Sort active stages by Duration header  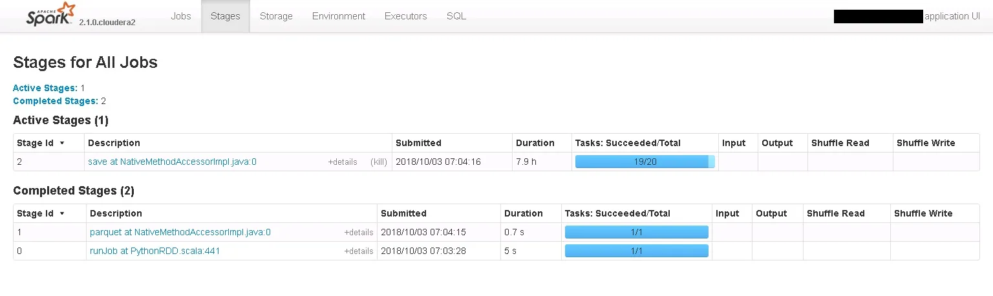pyautogui.click(x=535, y=143)
